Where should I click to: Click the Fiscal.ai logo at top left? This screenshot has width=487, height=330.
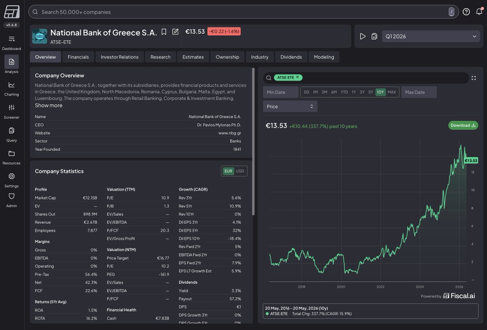coord(12,12)
